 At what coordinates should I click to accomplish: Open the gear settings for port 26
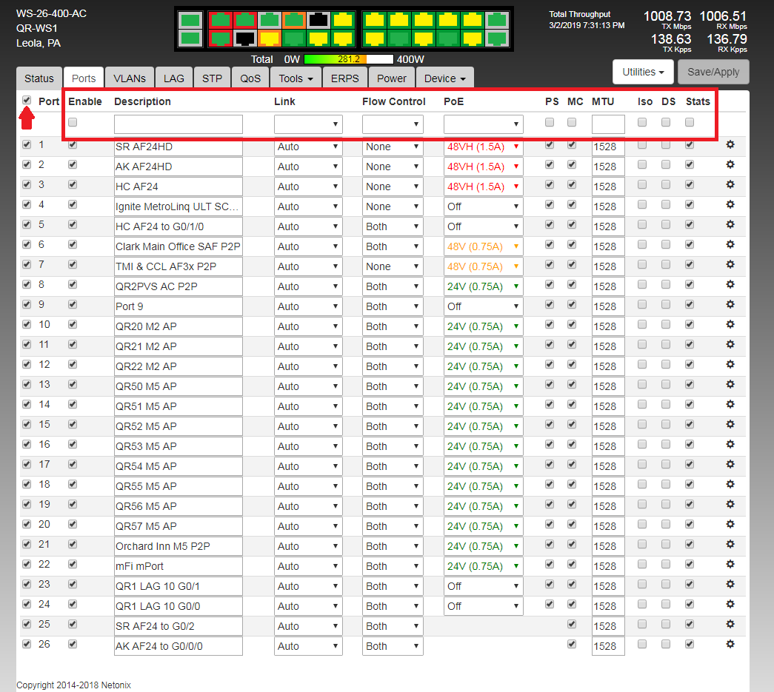tap(730, 644)
